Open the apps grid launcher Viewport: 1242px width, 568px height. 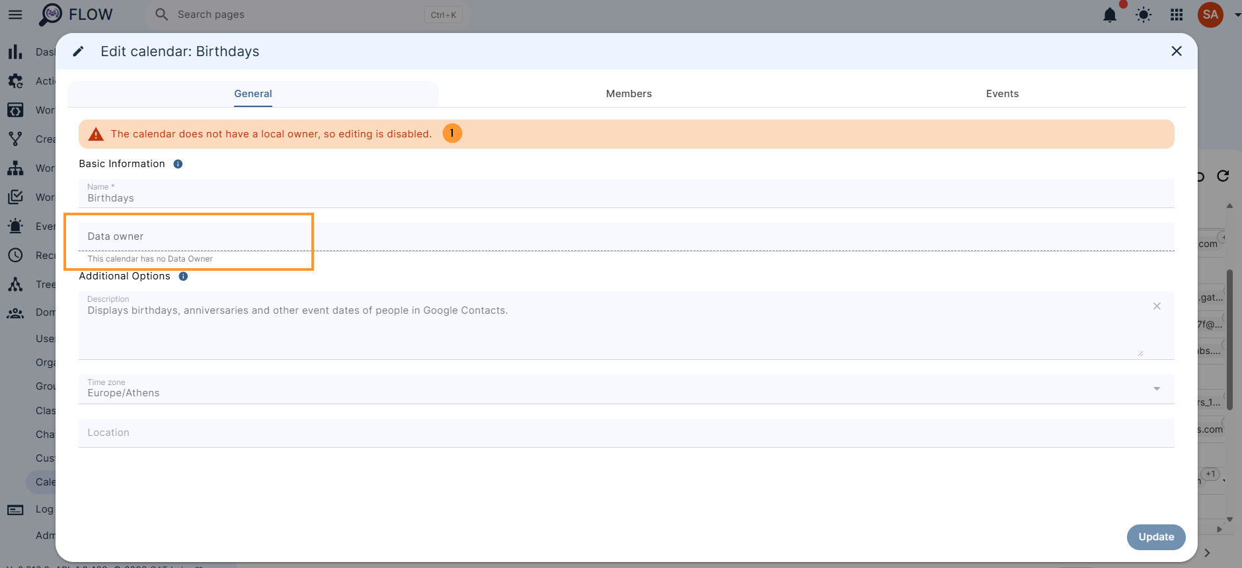coord(1177,15)
